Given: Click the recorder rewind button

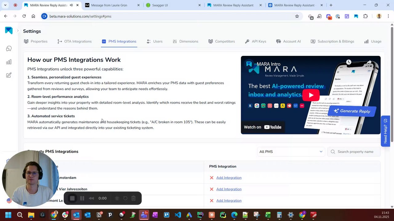Looking at the screenshot, I should pos(91,198).
